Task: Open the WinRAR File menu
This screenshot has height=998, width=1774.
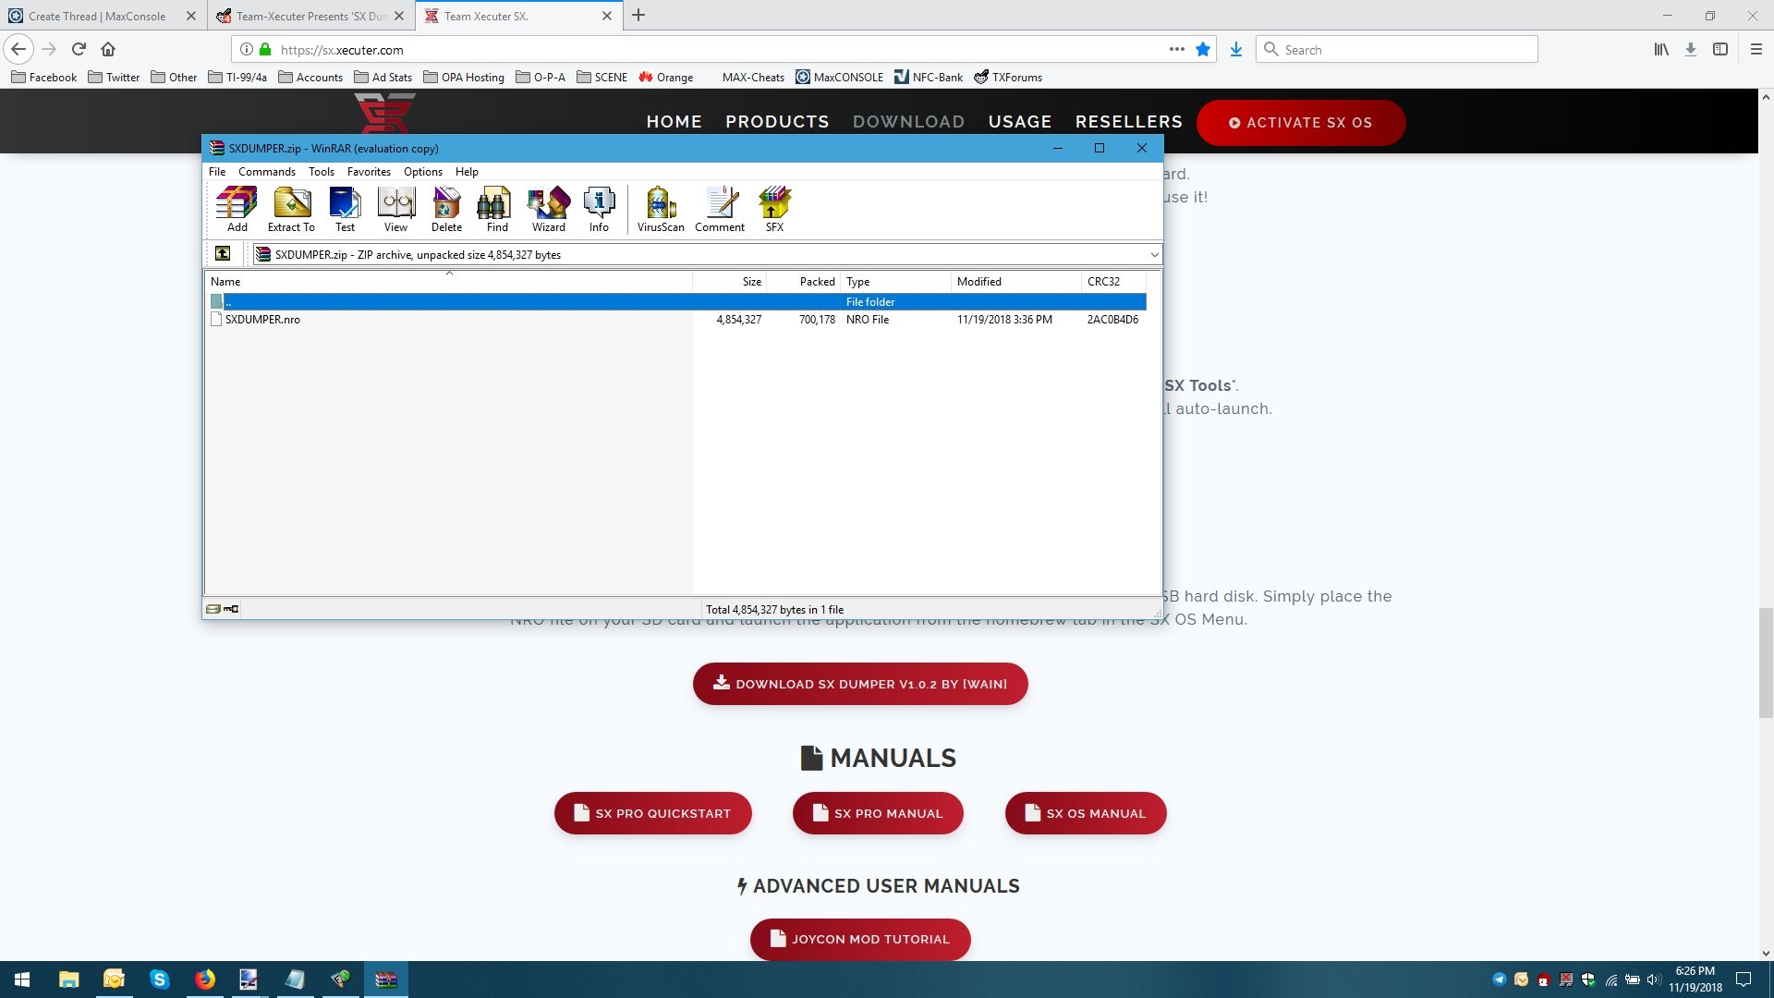Action: [217, 172]
